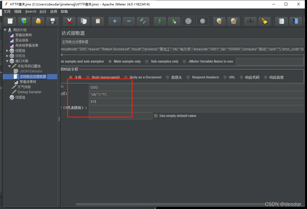Select the 主体 response field radio
The height and width of the screenshot is (209, 307).
(71, 77)
